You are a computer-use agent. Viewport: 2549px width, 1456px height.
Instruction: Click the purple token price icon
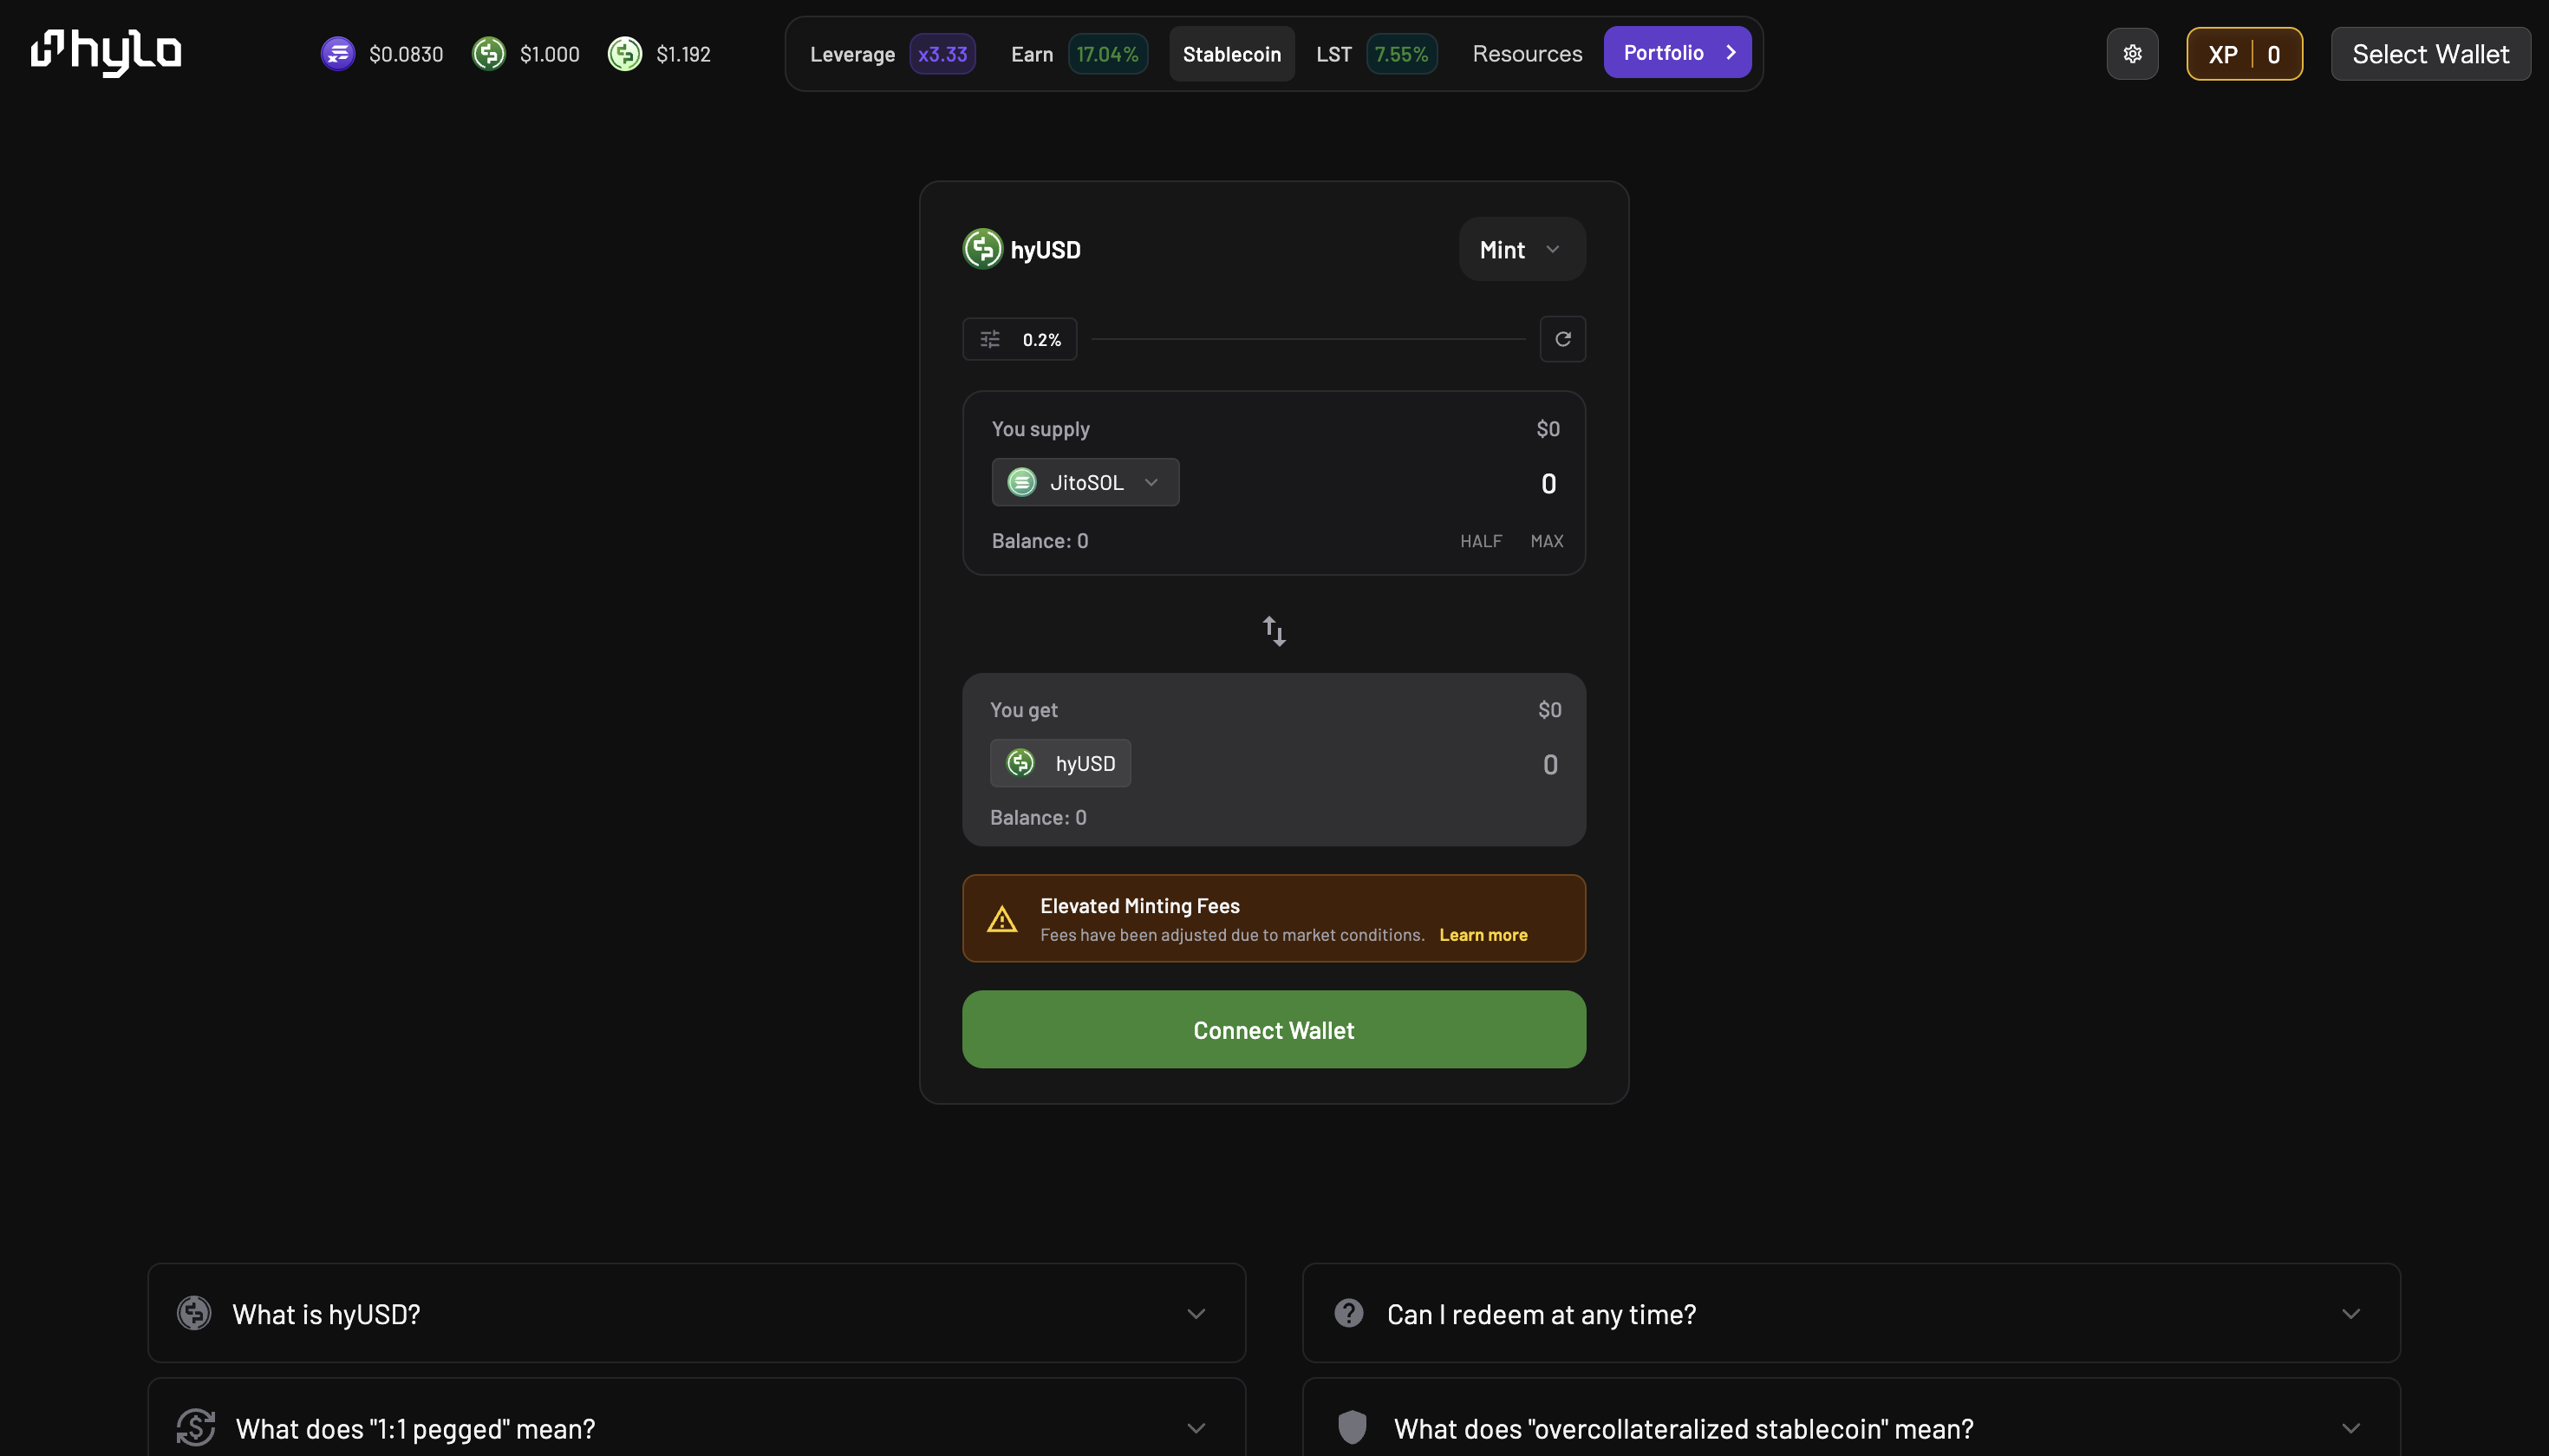338,54
